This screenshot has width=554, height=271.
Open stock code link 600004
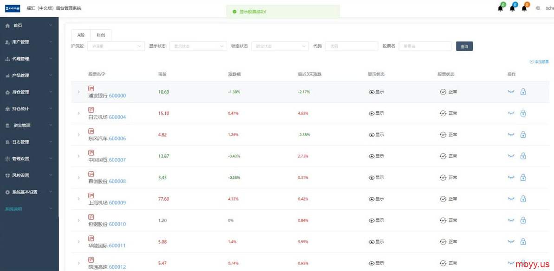(117, 117)
